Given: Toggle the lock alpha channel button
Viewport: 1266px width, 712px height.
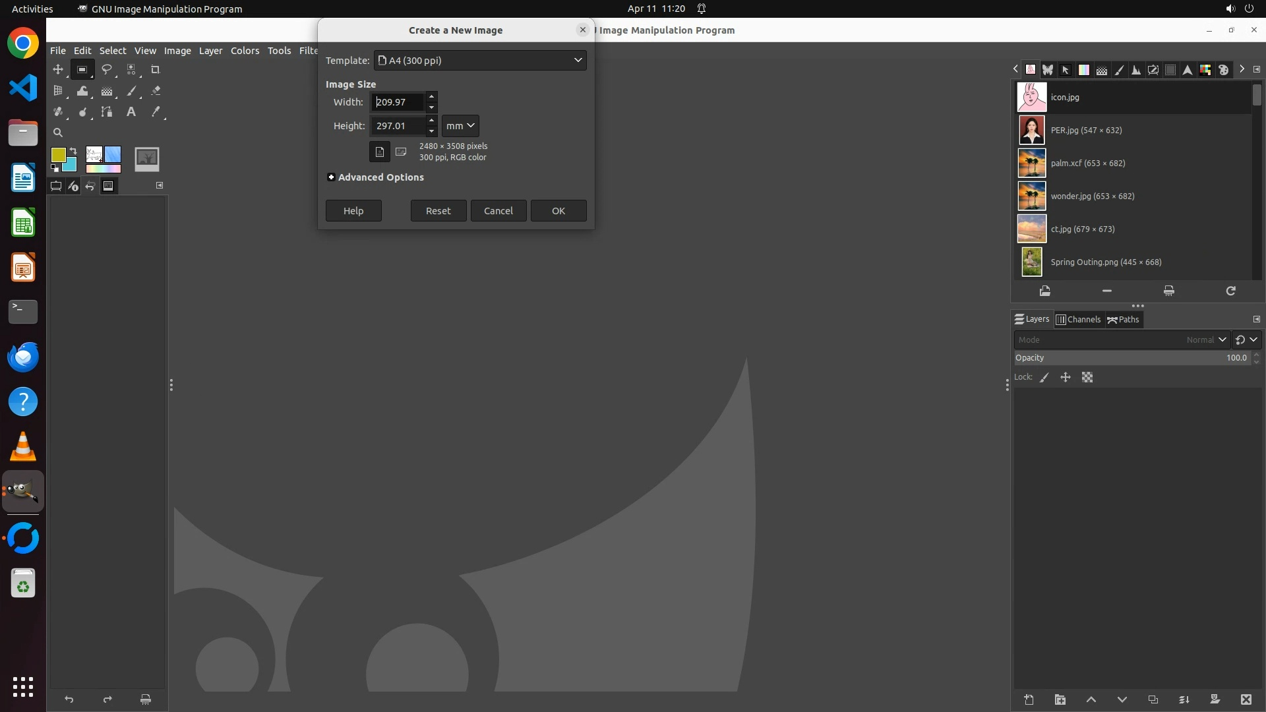Looking at the screenshot, I should point(1087,377).
